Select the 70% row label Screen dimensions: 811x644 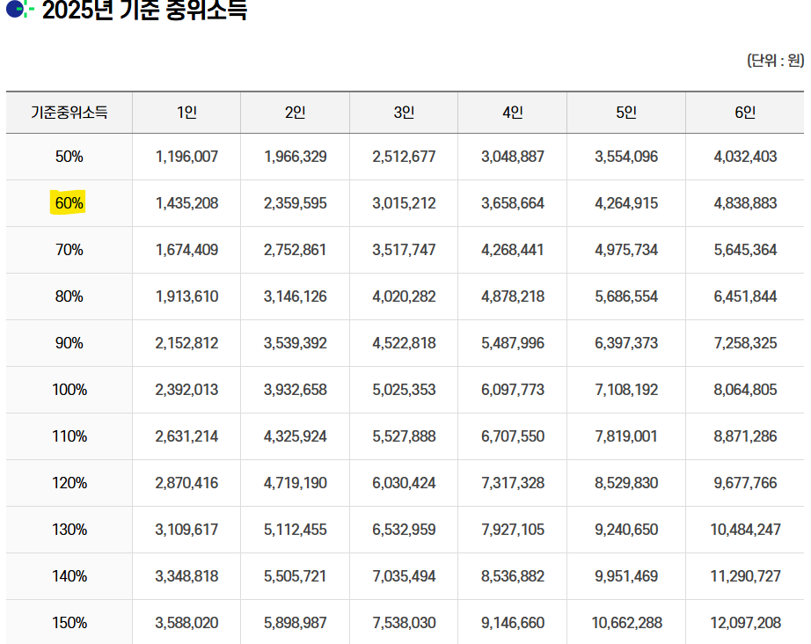(69, 250)
